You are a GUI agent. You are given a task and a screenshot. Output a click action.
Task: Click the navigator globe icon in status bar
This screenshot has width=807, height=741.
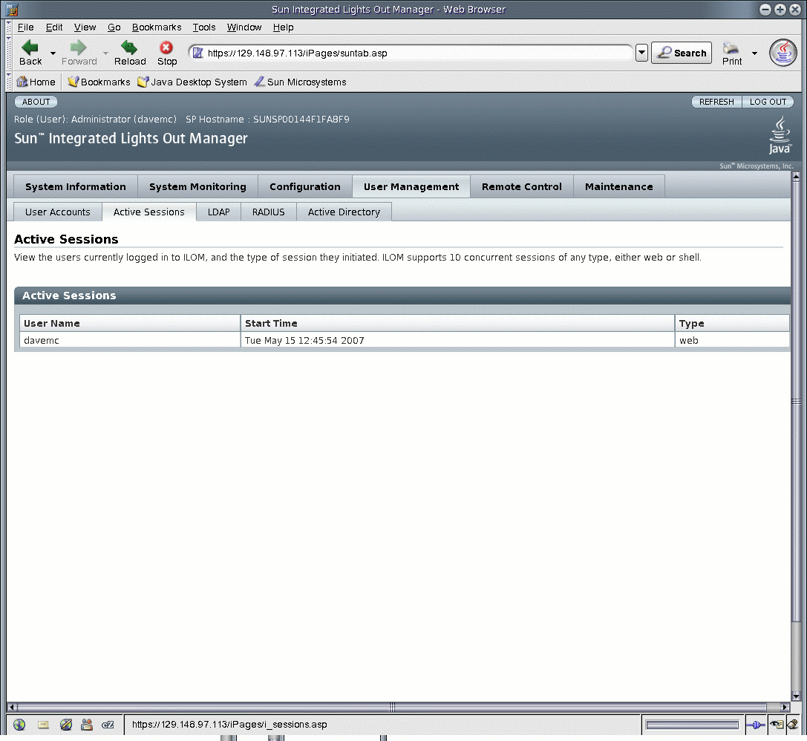pos(19,725)
